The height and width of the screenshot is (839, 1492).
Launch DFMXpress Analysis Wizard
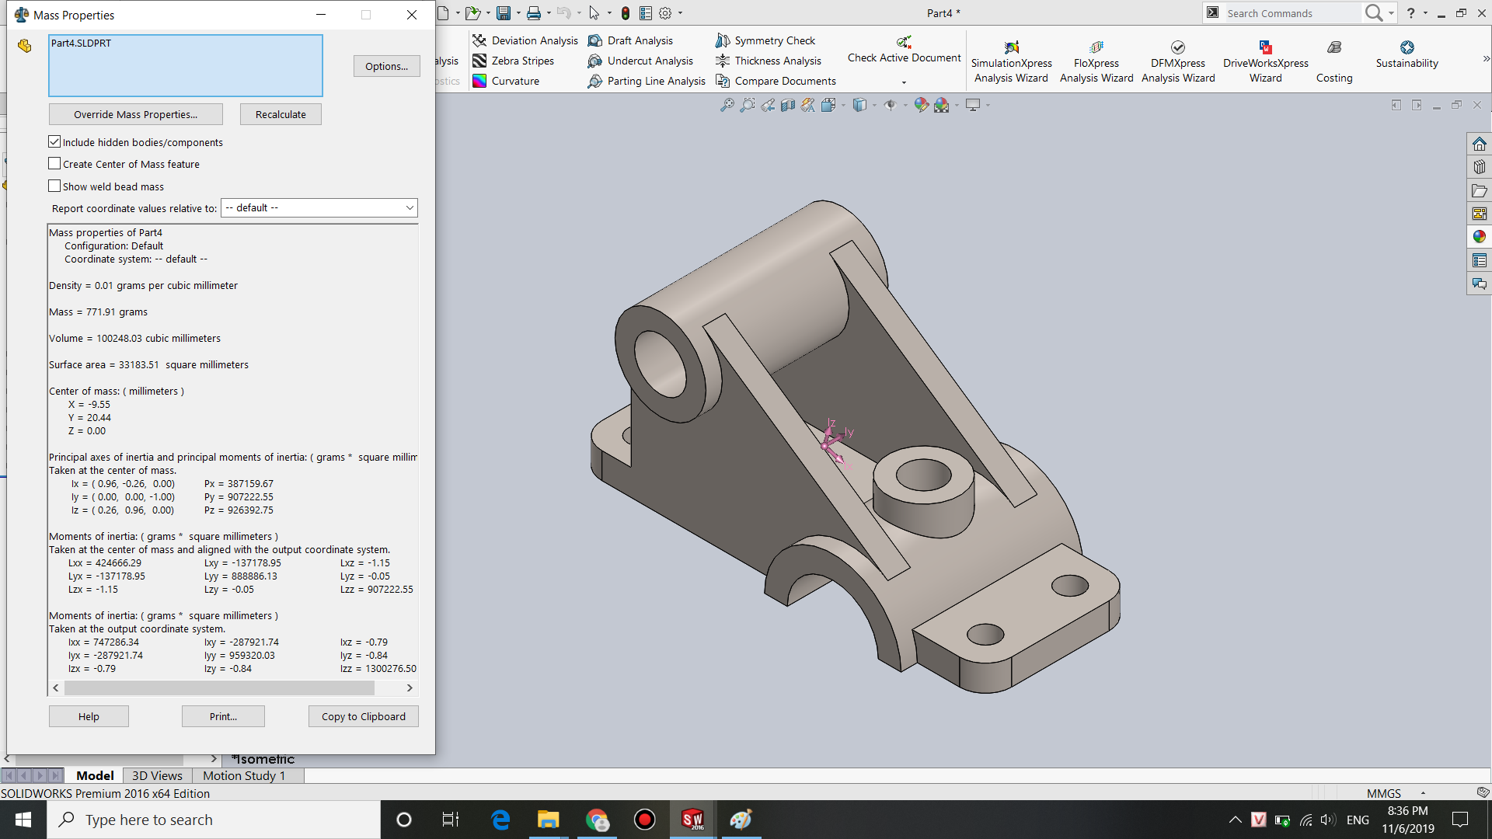(1178, 61)
